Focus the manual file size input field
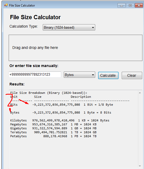This screenshot has height=169, width=144. (x=35, y=74)
